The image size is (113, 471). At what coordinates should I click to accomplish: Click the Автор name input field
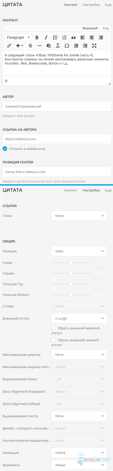tap(57, 106)
